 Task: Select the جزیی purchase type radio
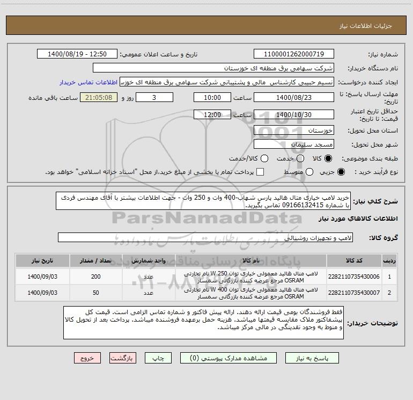tap(341, 172)
